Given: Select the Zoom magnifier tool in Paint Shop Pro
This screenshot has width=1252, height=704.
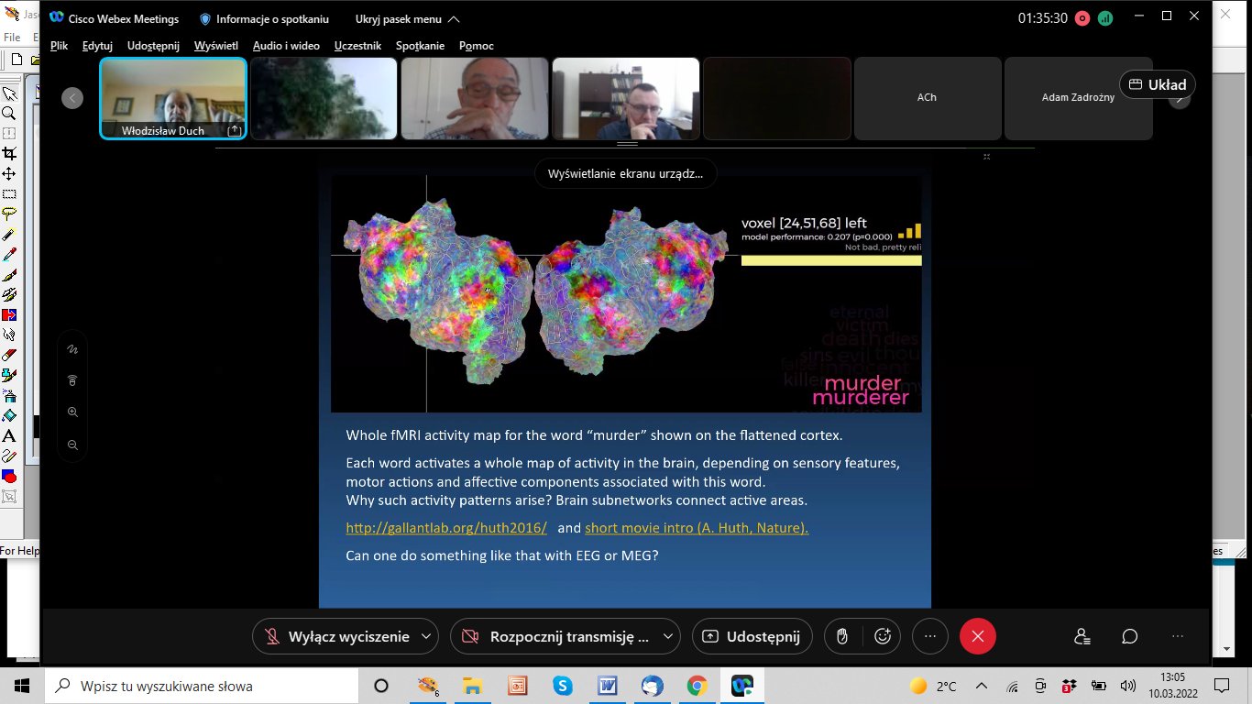Looking at the screenshot, I should click(x=9, y=114).
